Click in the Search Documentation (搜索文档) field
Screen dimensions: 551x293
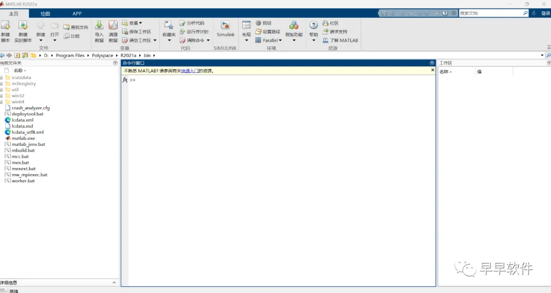491,13
